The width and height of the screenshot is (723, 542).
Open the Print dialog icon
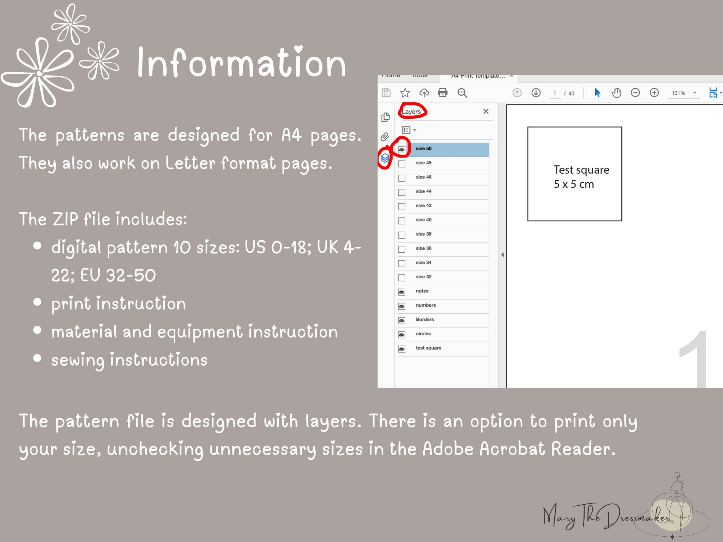tap(443, 93)
